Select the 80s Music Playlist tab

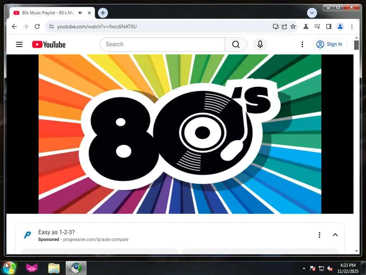(x=48, y=13)
